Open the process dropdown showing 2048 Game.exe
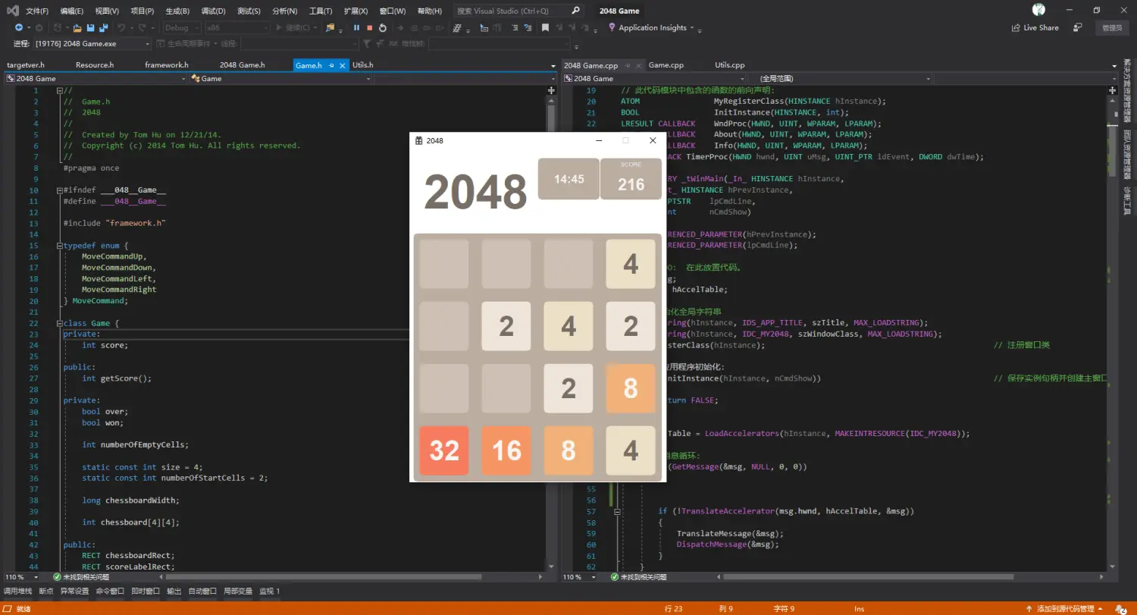Image resolution: width=1137 pixels, height=615 pixels. 92,44
